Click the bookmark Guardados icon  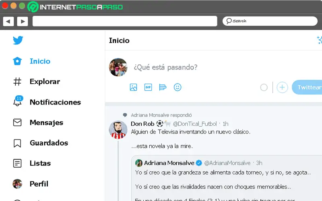click(x=17, y=144)
